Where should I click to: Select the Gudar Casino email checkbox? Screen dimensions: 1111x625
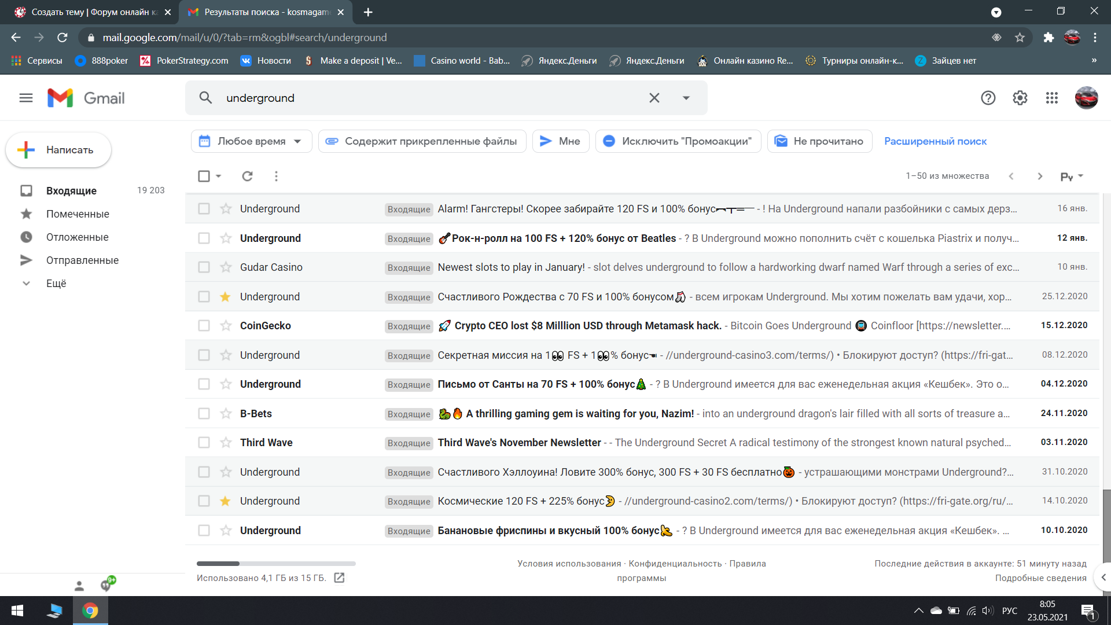pos(204,267)
